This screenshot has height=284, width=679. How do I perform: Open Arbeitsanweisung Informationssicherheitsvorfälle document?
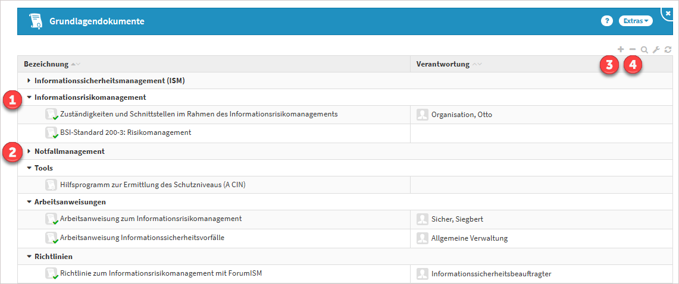point(142,238)
